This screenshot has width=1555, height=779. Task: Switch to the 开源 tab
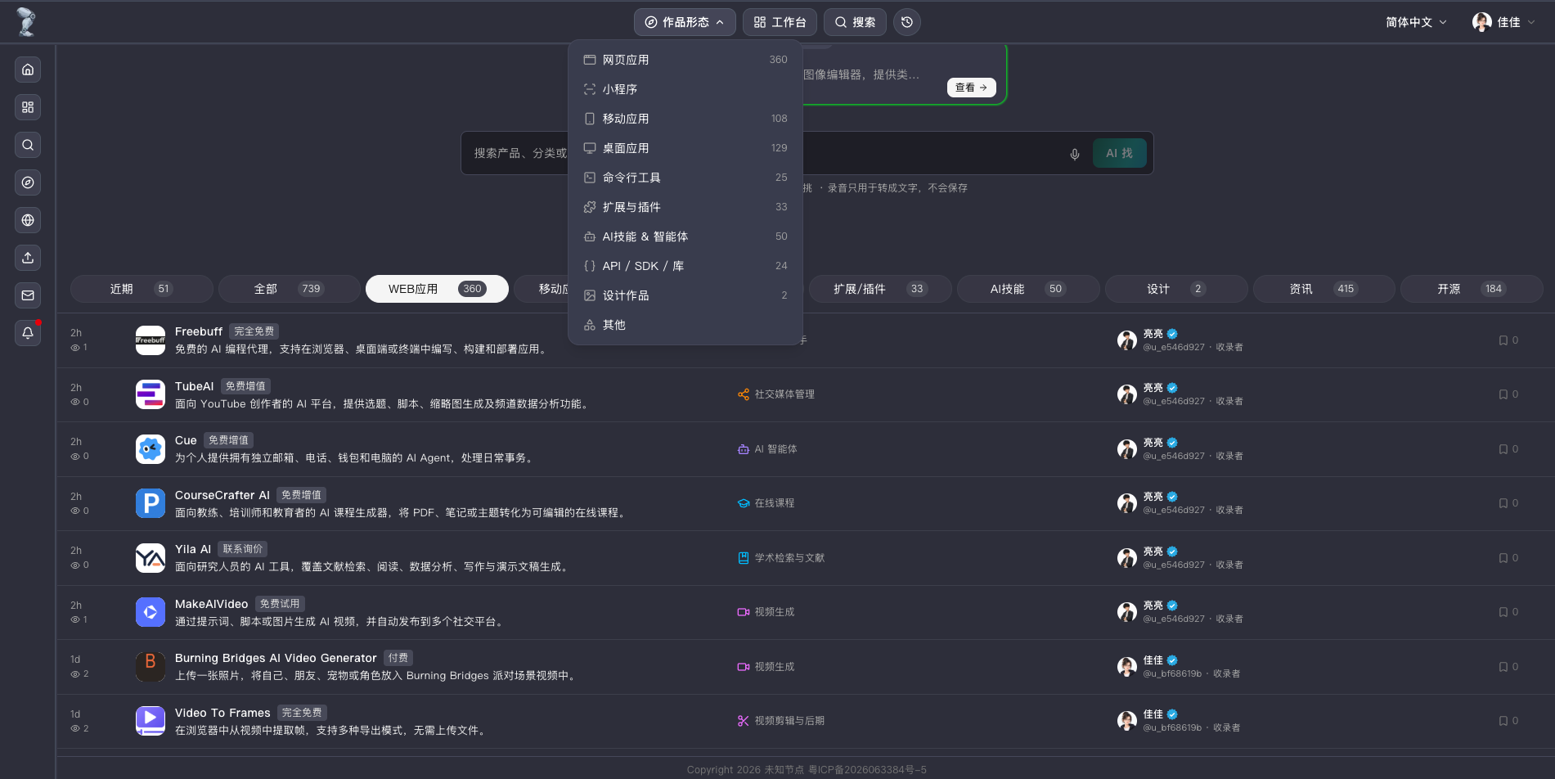pyautogui.click(x=1472, y=289)
